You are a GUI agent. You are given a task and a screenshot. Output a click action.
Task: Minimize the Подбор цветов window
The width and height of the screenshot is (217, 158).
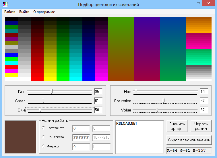[191, 3]
